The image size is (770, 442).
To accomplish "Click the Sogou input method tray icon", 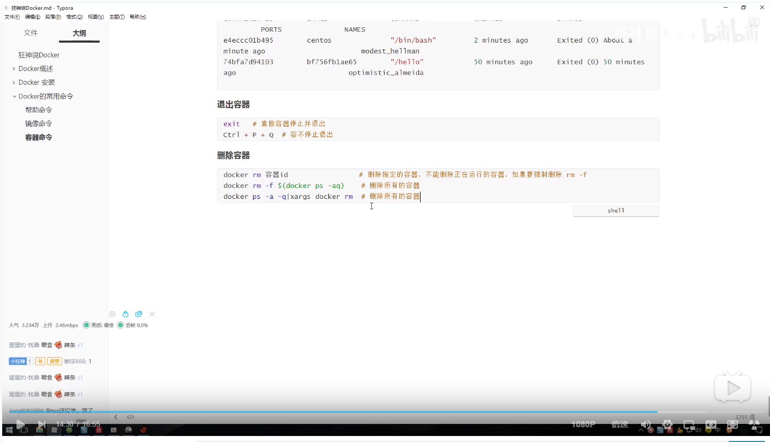I will [730, 430].
